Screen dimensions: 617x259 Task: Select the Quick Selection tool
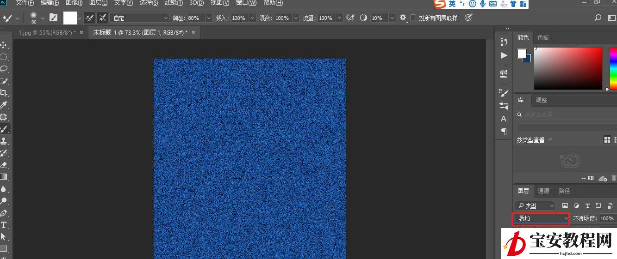click(4, 81)
